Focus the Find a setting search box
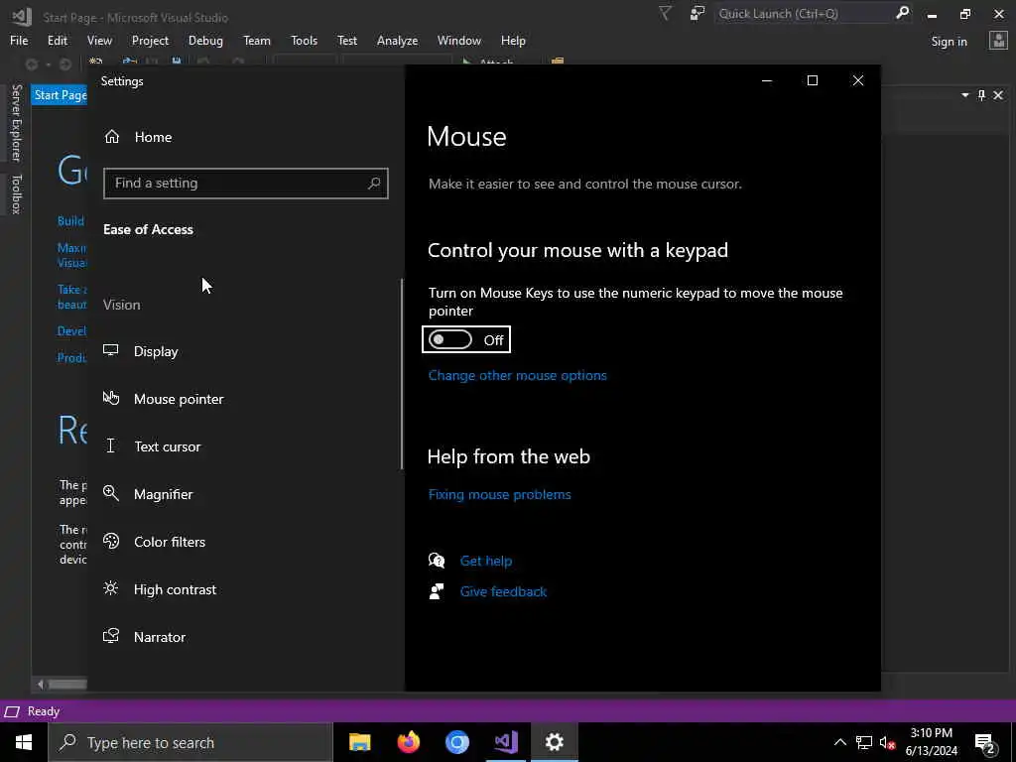 pos(246,184)
